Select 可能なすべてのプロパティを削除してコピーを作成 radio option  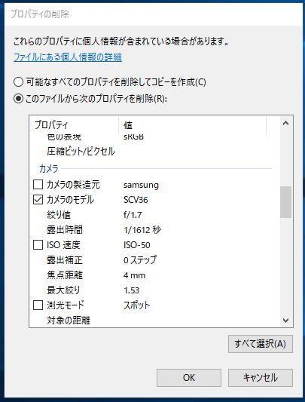(x=18, y=82)
